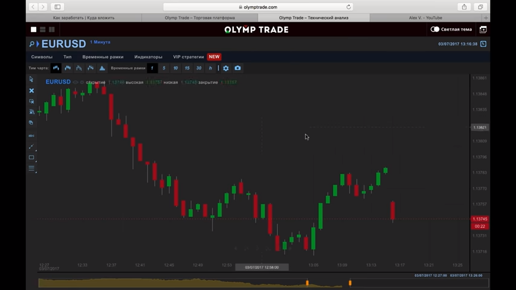Reload page in address bar
The image size is (516, 290).
pos(349,7)
